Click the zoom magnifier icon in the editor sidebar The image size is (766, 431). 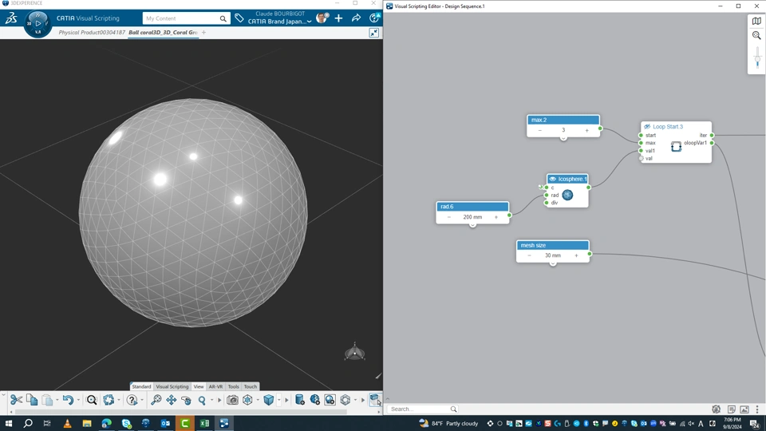point(756,36)
